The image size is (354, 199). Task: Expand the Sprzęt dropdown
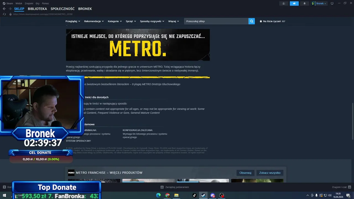131,21
